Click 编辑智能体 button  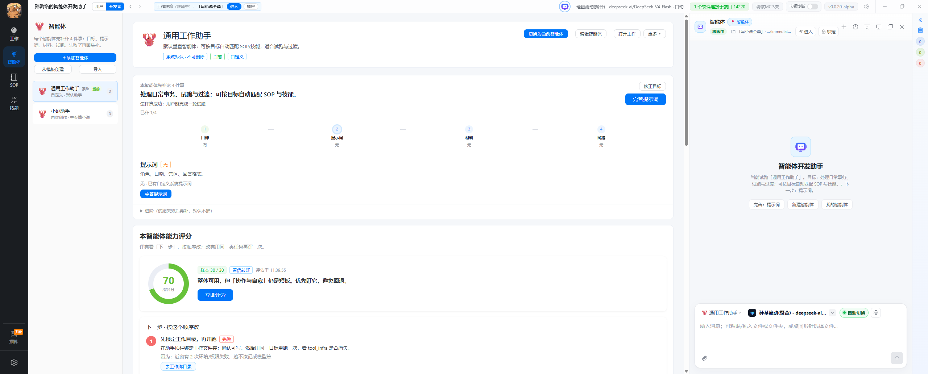(591, 34)
